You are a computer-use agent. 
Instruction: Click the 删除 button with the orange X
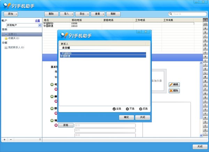click(174, 91)
